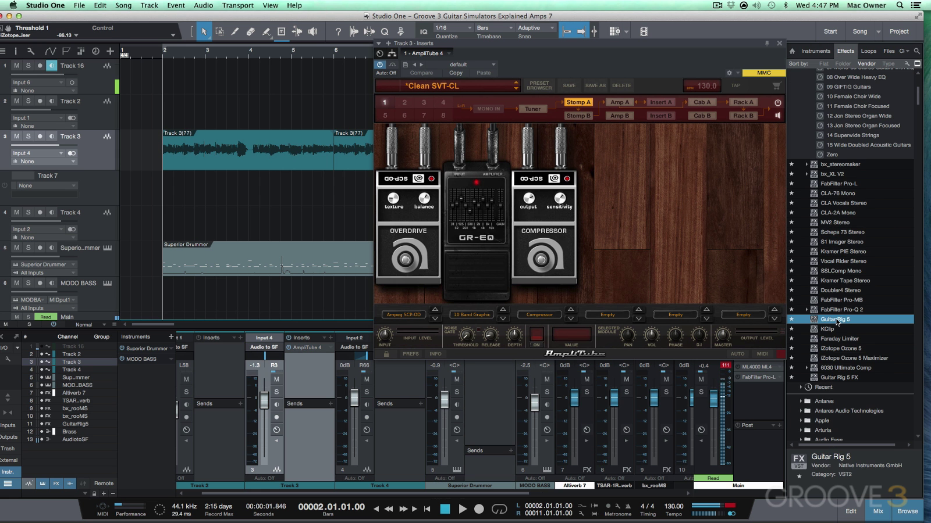The height and width of the screenshot is (523, 931).
Task: Open the Adaptive Snap dropdown
Action: click(536, 28)
